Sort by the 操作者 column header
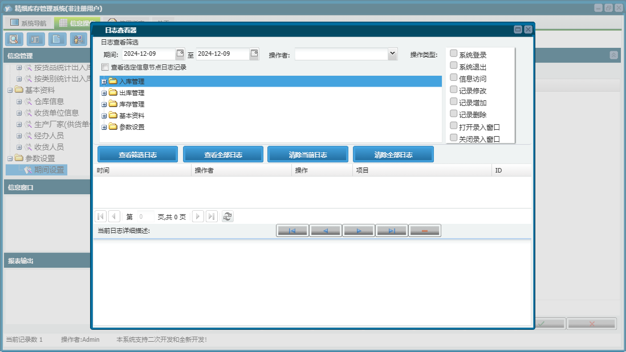This screenshot has width=626, height=352. click(x=242, y=170)
